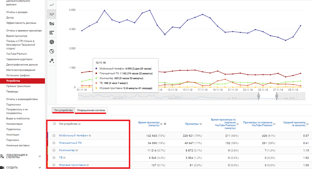312x169 pixels.
Task: Expand the СОЗДАТЬ sidebar section
Action: click(40, 167)
